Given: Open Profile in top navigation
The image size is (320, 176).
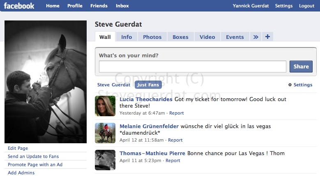Looking at the screenshot, I should tap(75, 6).
